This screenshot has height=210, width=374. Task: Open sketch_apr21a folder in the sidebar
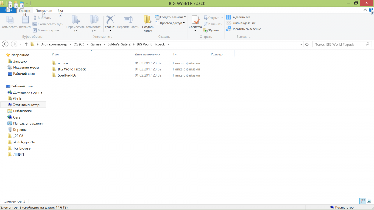coord(24,142)
